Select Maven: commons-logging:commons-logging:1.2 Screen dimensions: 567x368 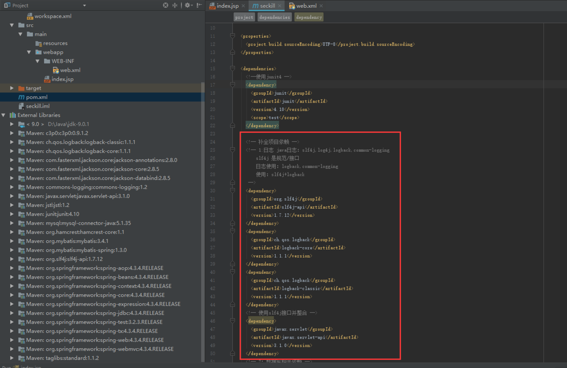point(86,187)
